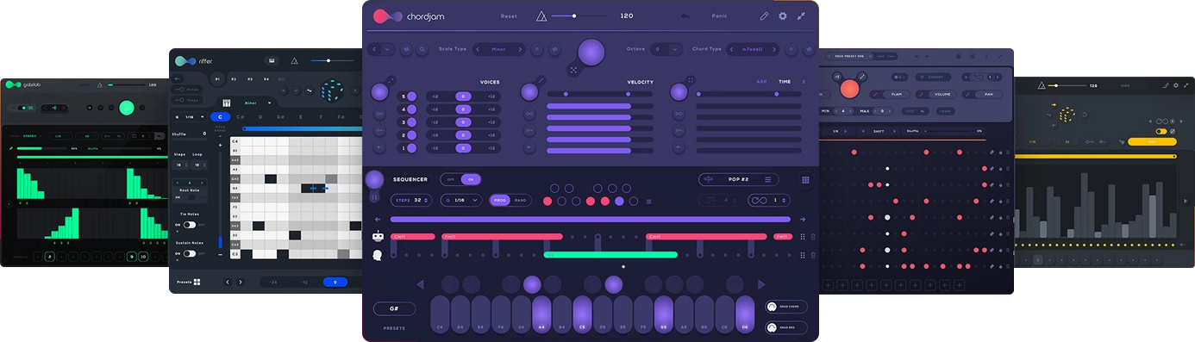Click the large green knob in Gatelab

point(127,108)
